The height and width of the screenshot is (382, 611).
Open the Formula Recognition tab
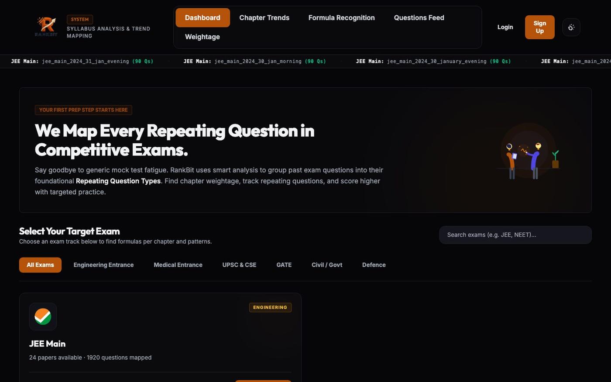[x=342, y=17]
